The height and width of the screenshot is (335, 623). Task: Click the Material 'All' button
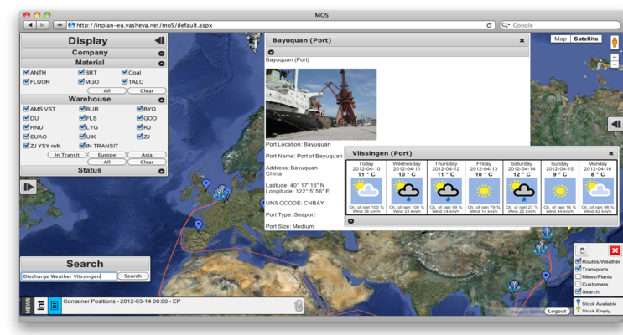pyautogui.click(x=106, y=90)
